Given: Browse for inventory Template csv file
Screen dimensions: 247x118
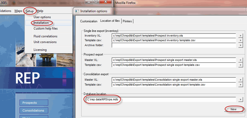Looking at the screenshot, I should click(x=240, y=40).
